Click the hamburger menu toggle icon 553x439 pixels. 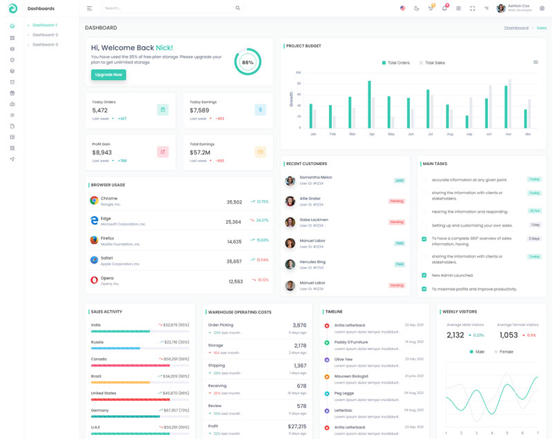pyautogui.click(x=89, y=8)
